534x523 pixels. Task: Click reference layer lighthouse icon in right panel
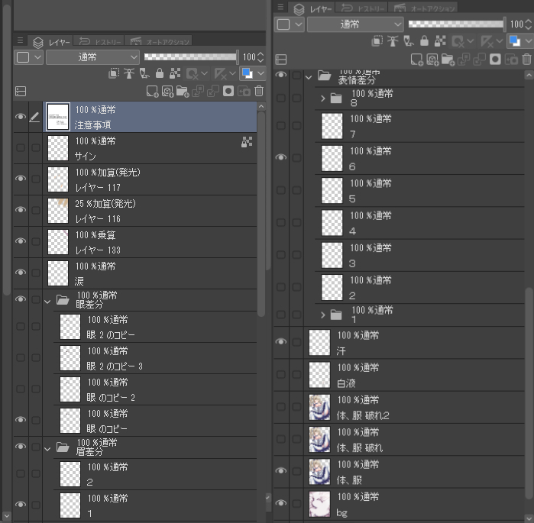point(393,41)
